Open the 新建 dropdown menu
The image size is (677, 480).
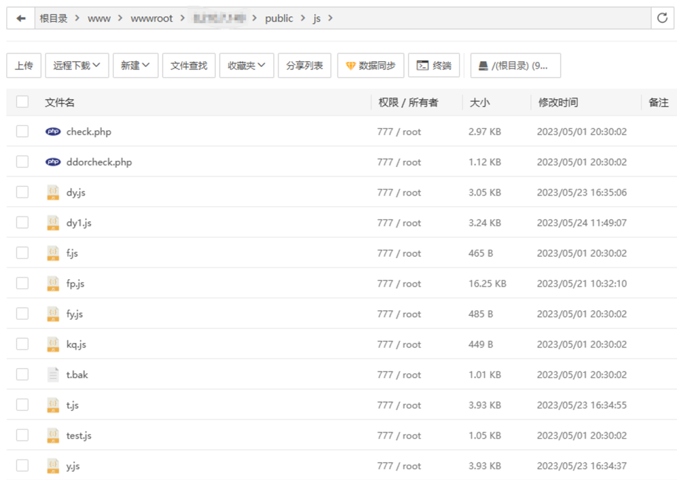pyautogui.click(x=135, y=66)
